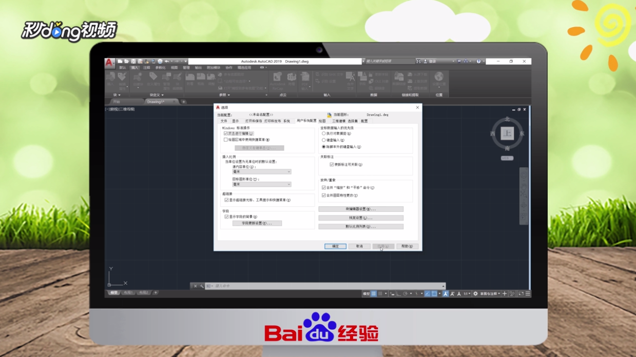
Task: Click the Save quick access icon
Action: click(x=133, y=62)
